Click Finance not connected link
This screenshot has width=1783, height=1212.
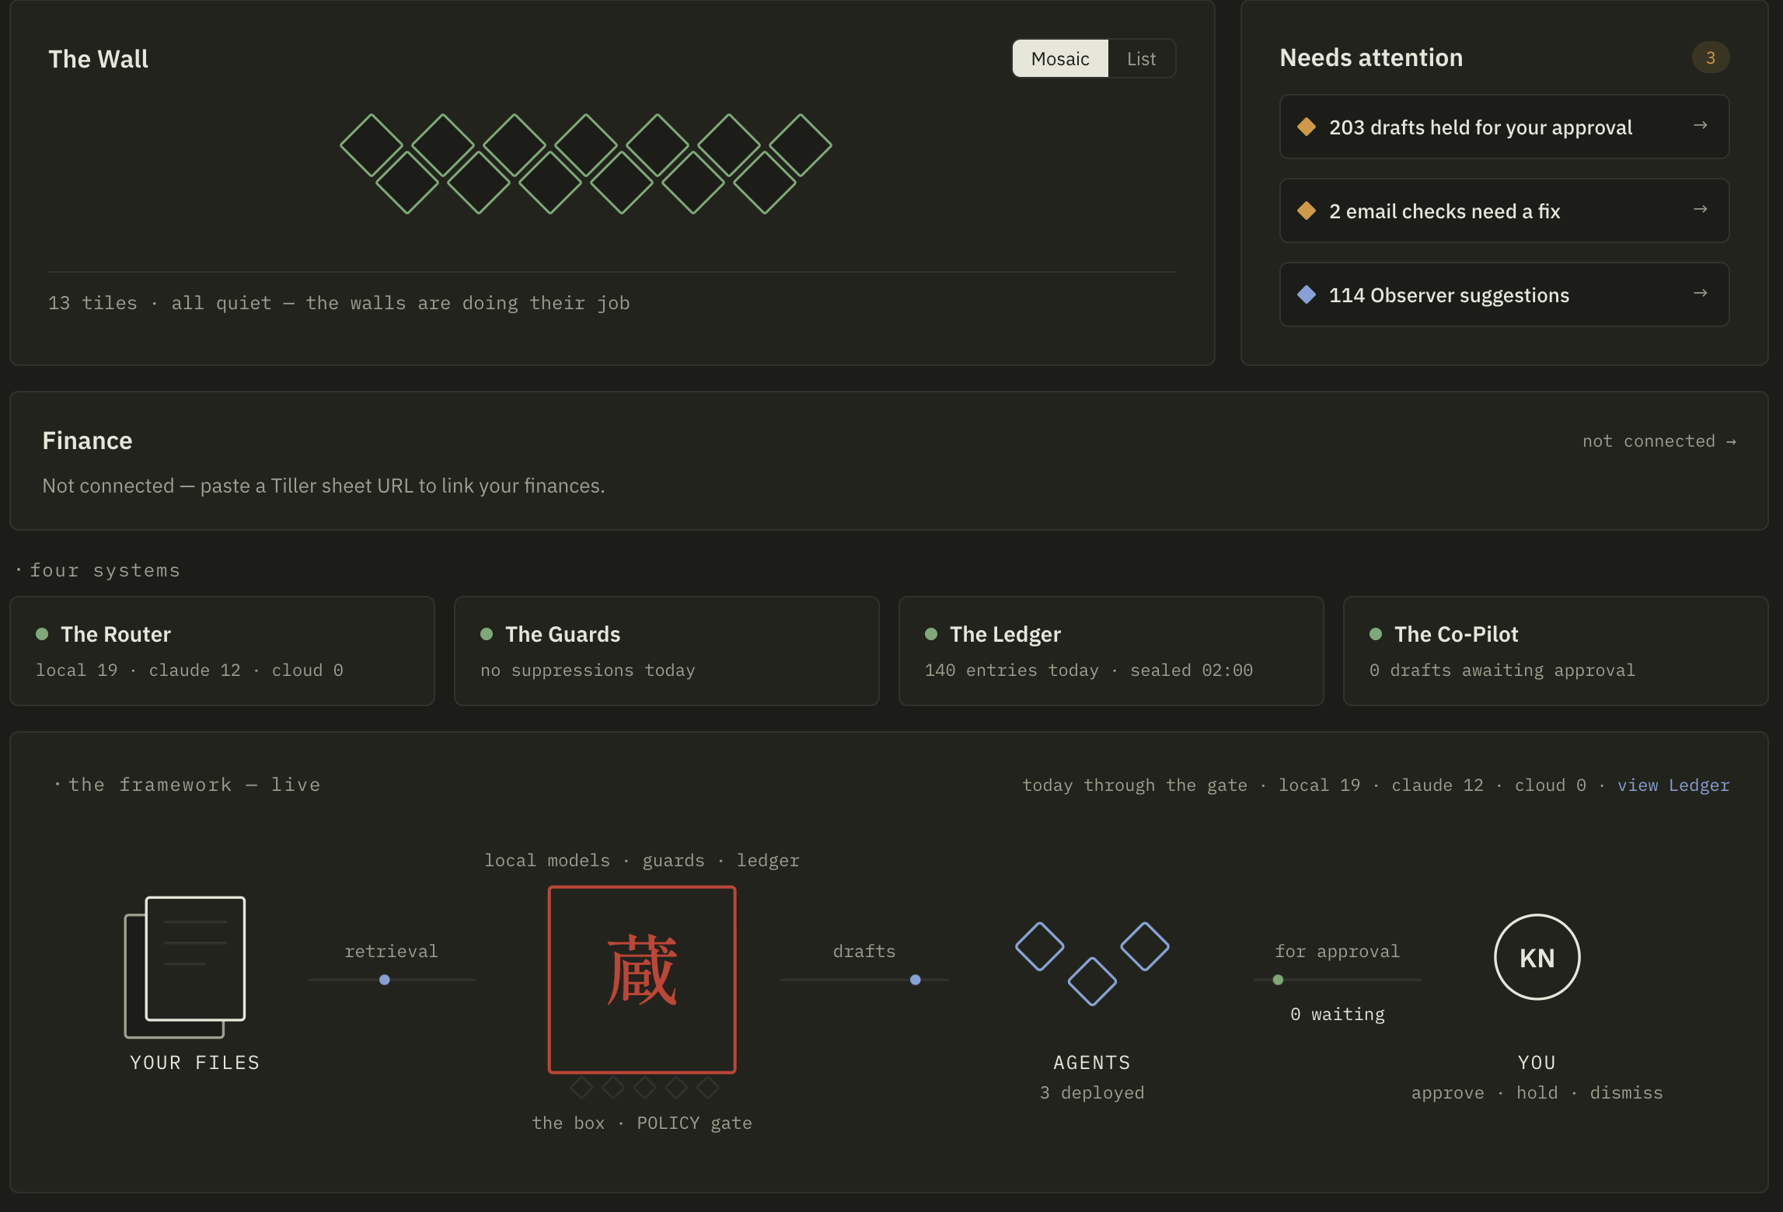(1659, 441)
